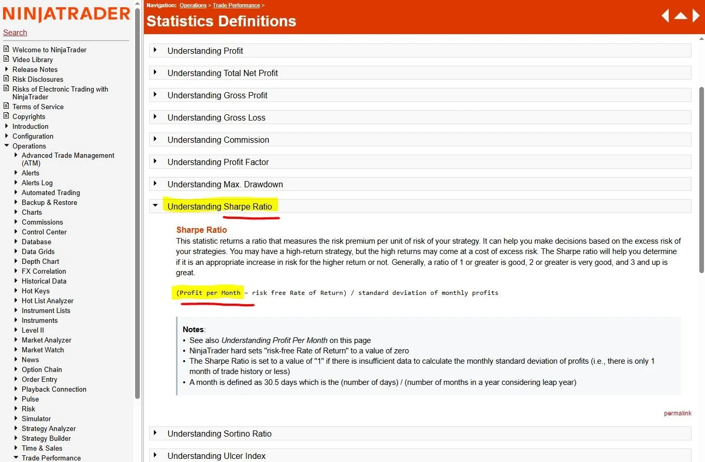Open Control Center topic
Screen dimensions: 705x462
click(x=44, y=232)
